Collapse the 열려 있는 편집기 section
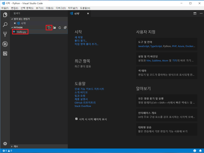 click(x=12, y=19)
